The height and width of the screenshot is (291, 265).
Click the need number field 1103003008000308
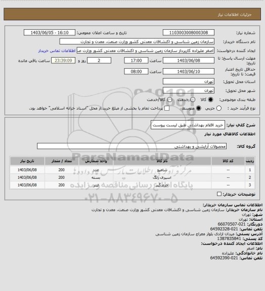(189, 32)
